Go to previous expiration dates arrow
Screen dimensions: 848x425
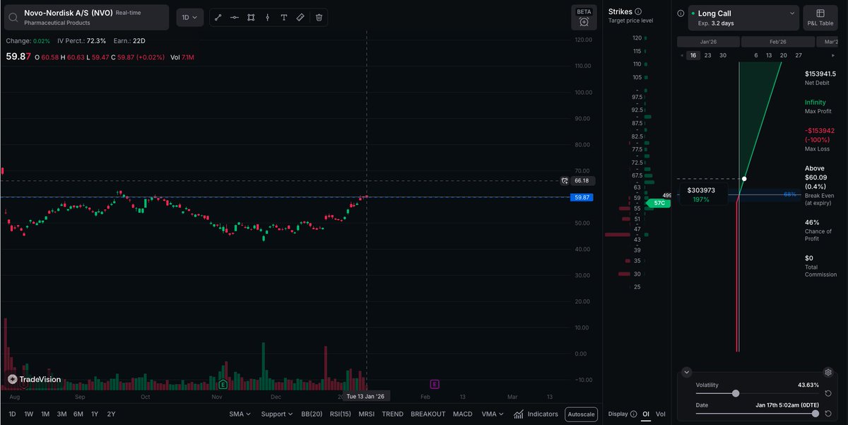coord(682,55)
